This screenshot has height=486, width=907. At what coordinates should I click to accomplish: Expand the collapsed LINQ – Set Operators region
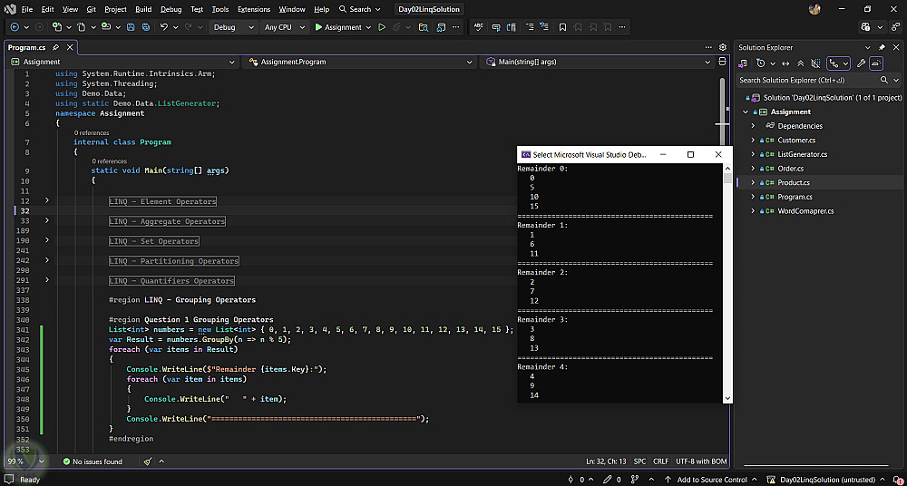pos(47,240)
